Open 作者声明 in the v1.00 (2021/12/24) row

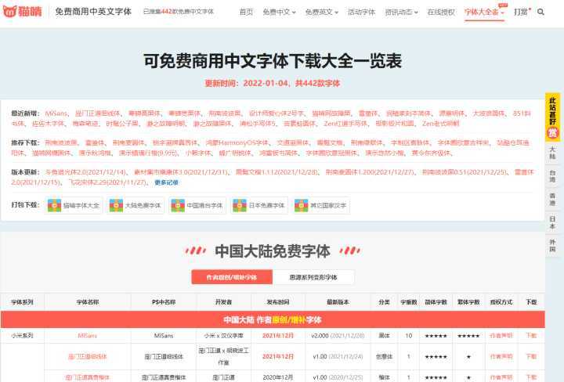point(501,356)
